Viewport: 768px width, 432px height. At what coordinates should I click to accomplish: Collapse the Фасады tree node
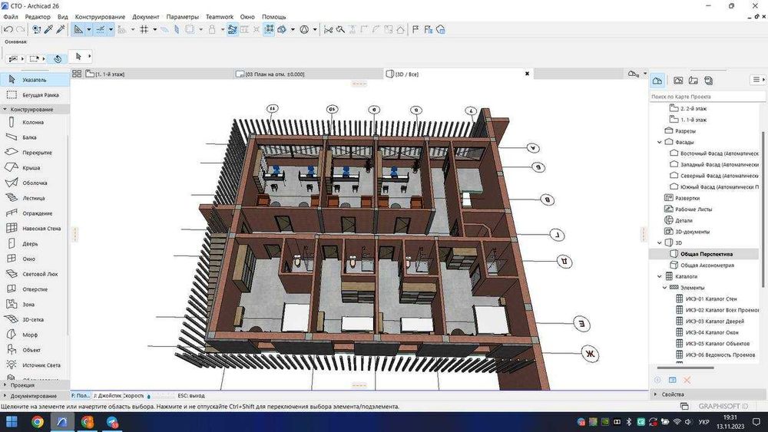pos(660,142)
